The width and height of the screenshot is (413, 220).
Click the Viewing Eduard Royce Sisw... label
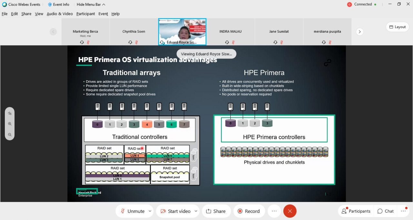[x=206, y=54]
